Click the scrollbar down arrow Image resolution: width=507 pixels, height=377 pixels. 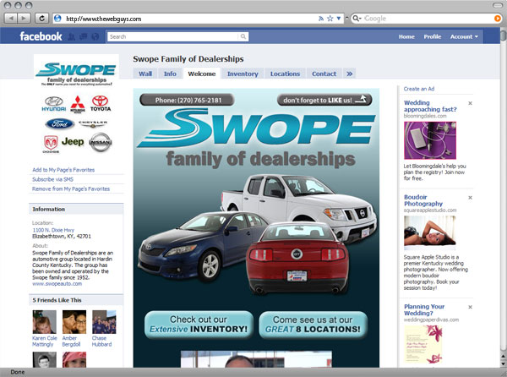504,363
